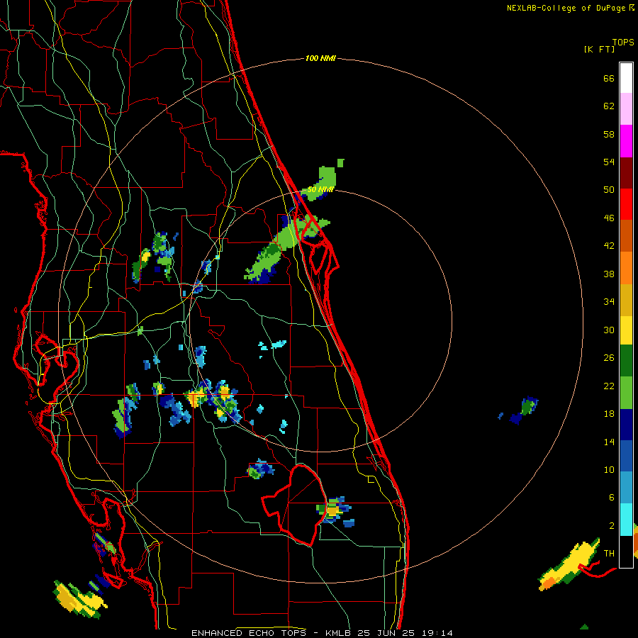Click the bright orange legend swatch
The height and width of the screenshot is (638, 638).
click(626, 268)
